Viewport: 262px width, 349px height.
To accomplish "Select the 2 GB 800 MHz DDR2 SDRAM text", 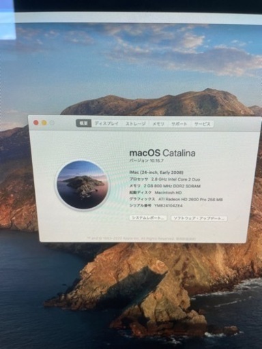I will tap(172, 186).
